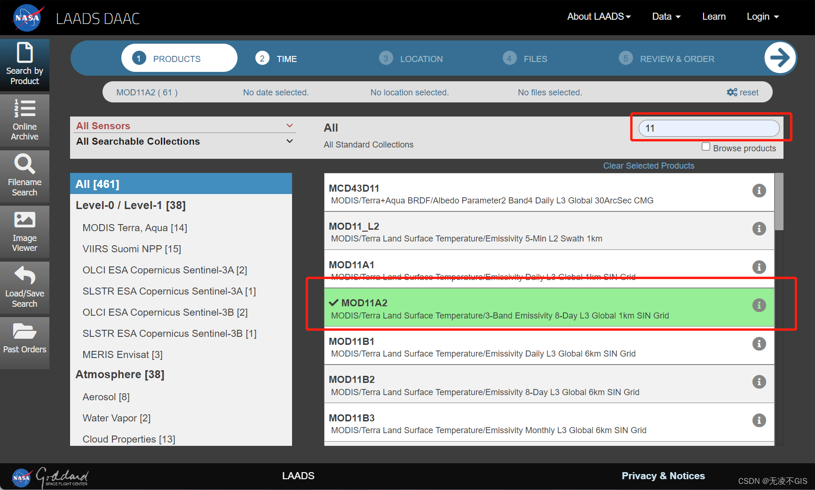Select Cloud Properties [13] category

[129, 439]
